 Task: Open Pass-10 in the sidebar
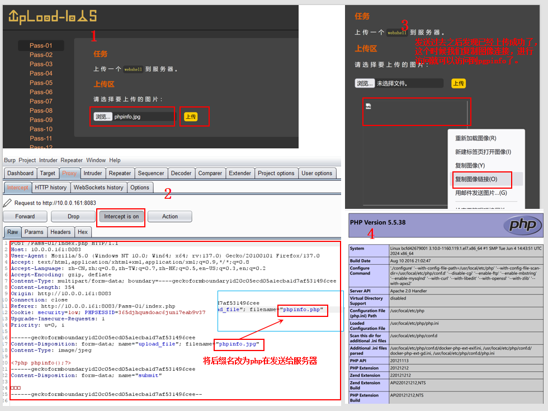[x=41, y=129]
